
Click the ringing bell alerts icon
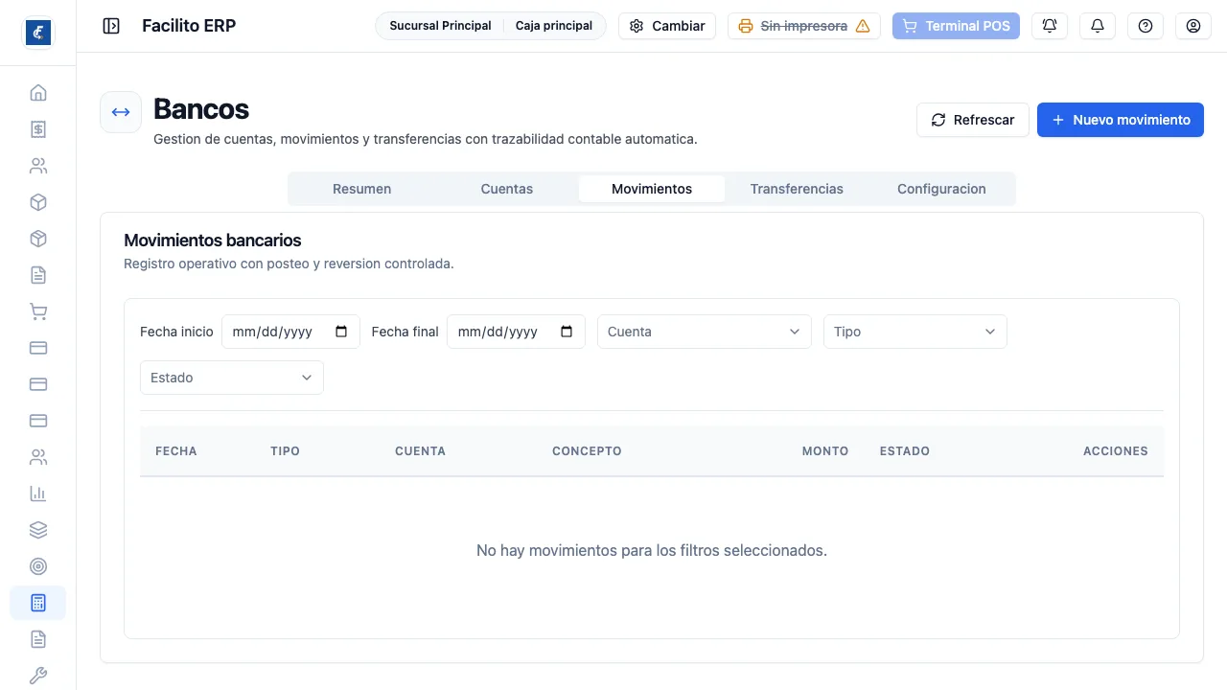[1050, 26]
